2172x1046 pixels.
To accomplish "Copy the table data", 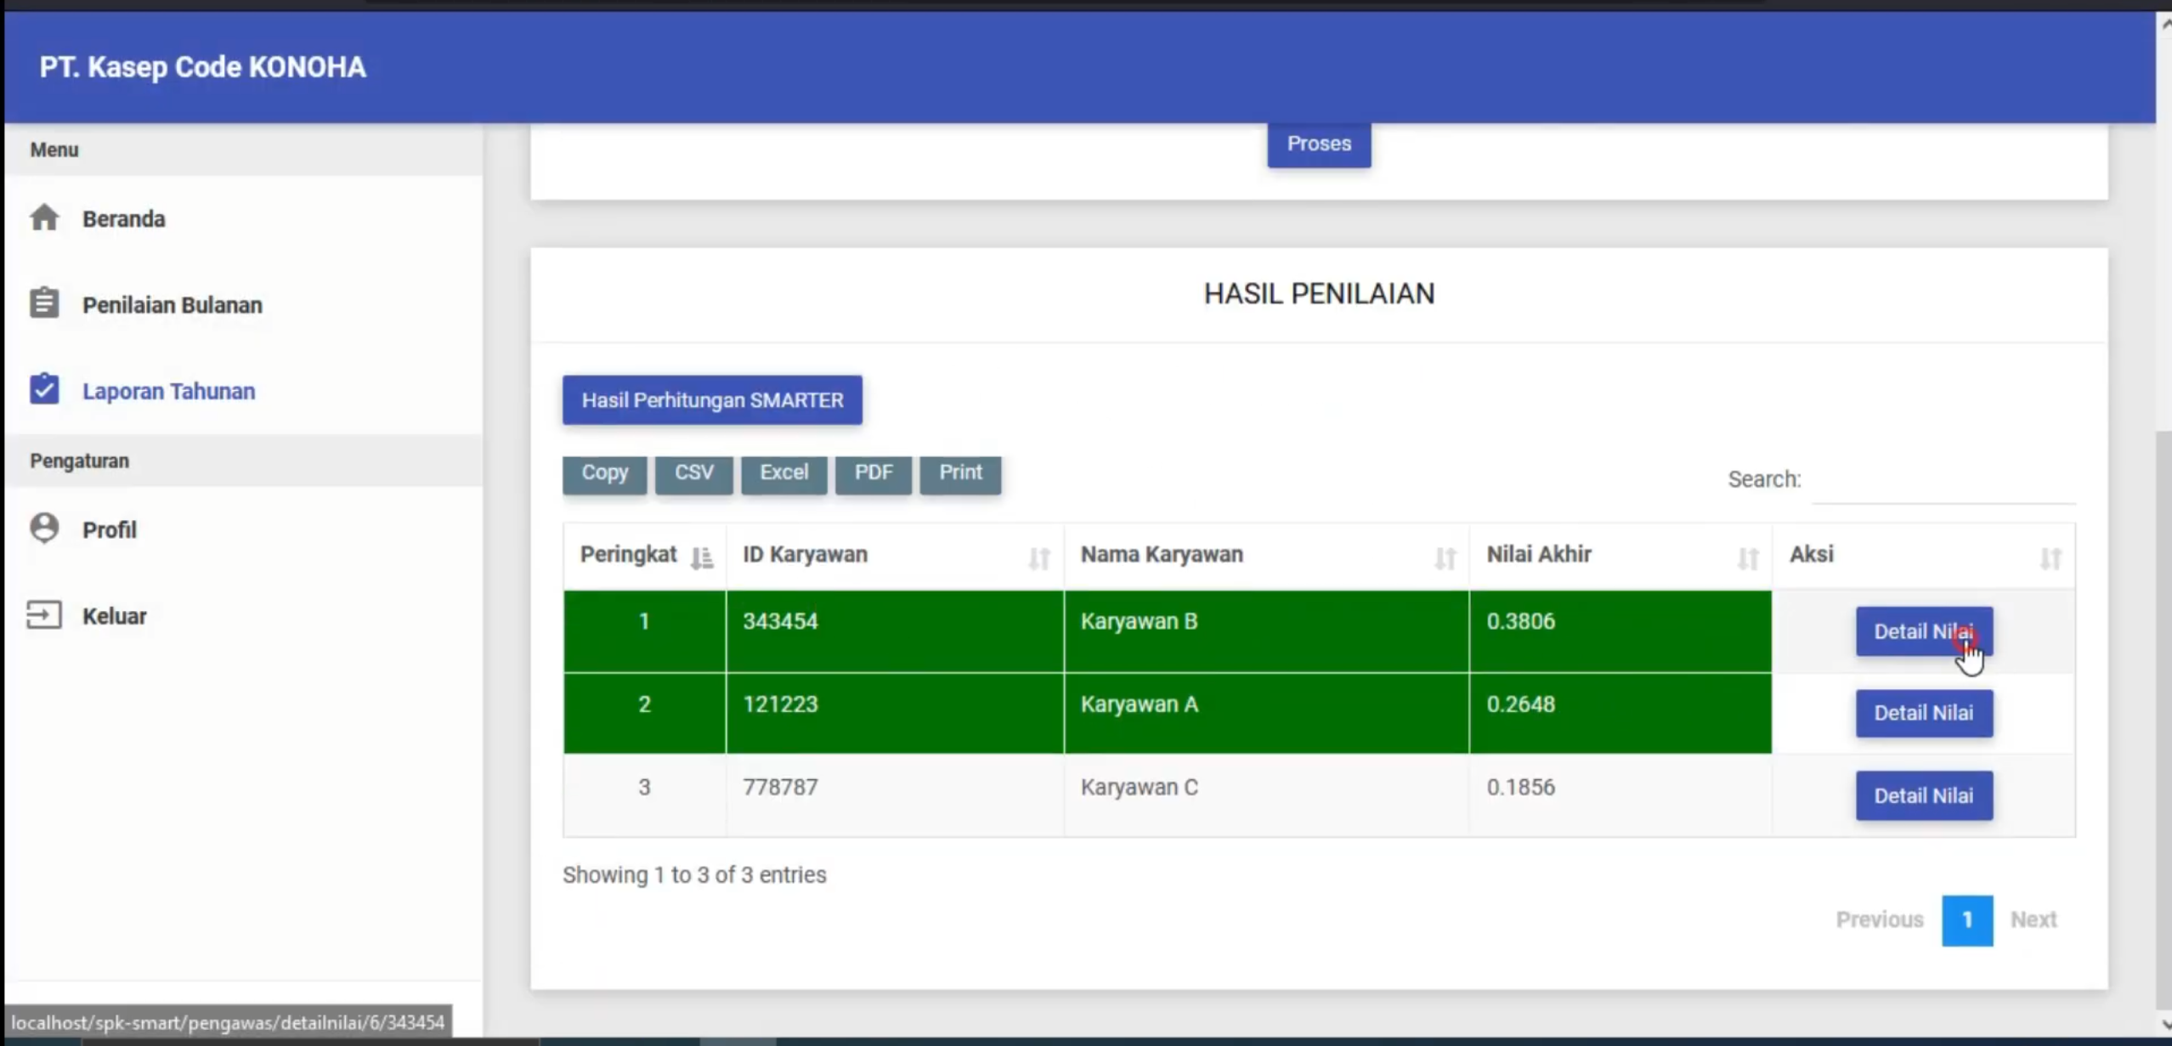I will (604, 473).
